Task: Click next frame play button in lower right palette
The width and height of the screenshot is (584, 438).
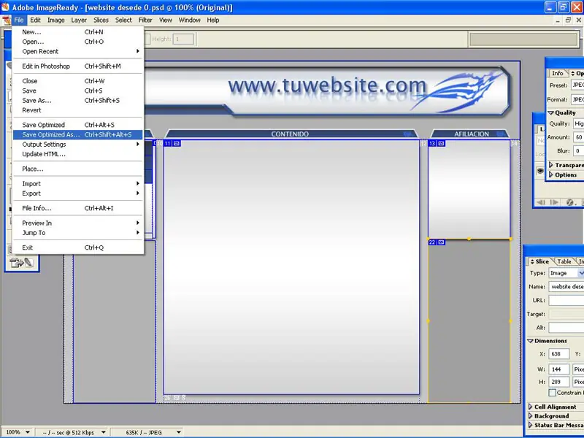Action: click(554, 202)
